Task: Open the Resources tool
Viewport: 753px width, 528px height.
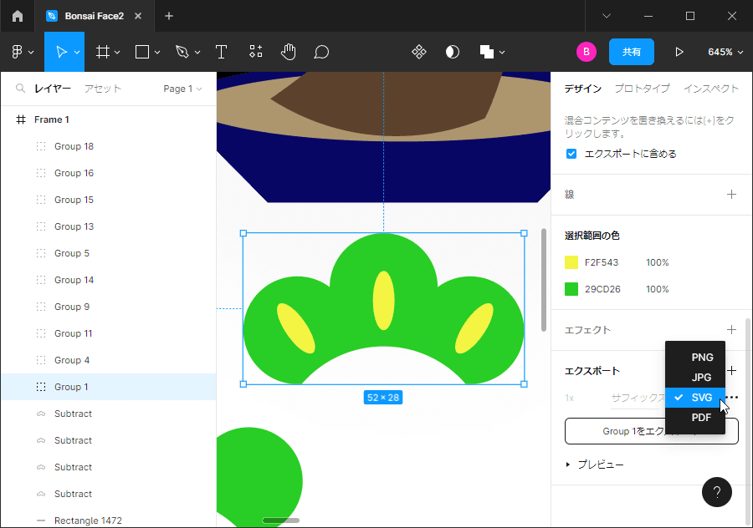Action: coord(256,52)
